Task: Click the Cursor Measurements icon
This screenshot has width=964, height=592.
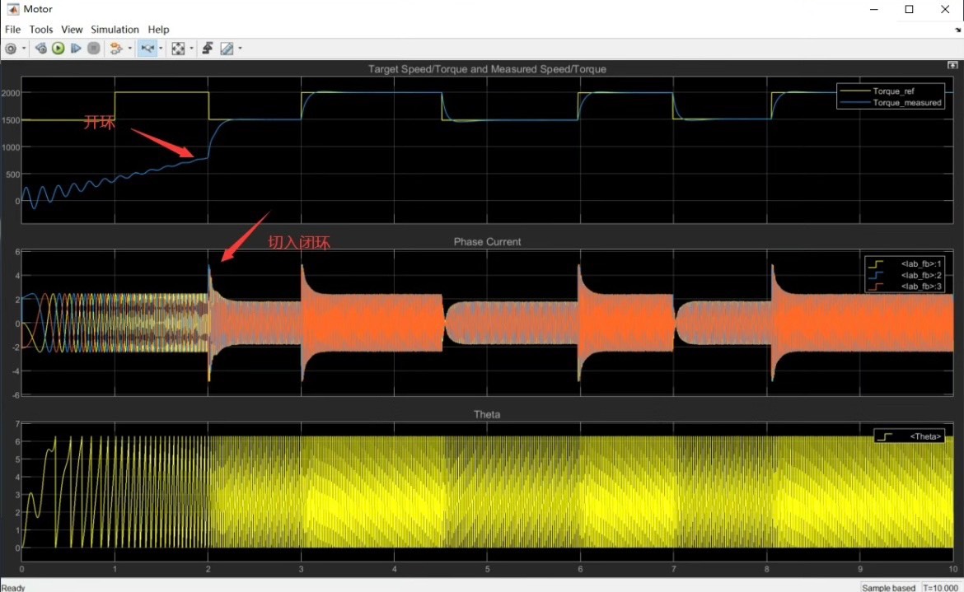Action: click(227, 48)
